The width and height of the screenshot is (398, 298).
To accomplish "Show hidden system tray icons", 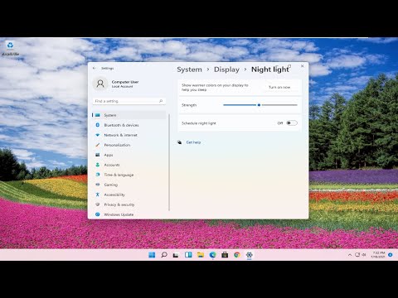I will click(350, 255).
